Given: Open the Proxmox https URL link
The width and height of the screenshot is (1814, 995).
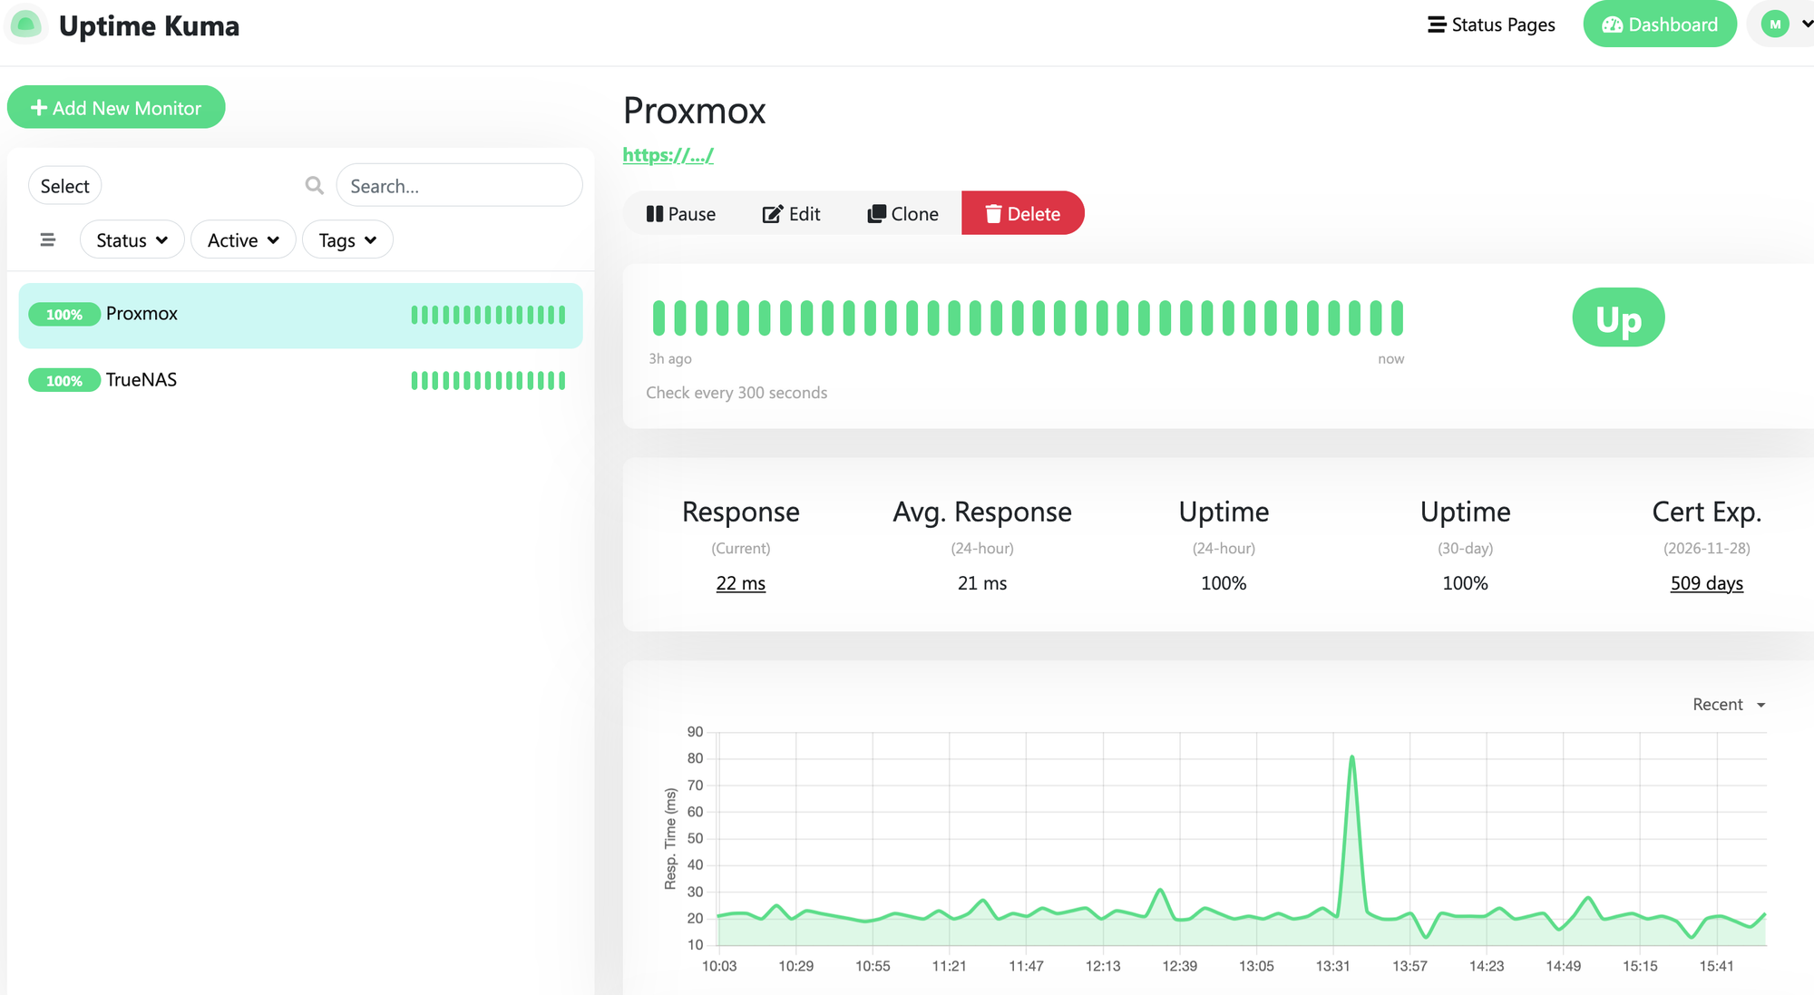Looking at the screenshot, I should 668,155.
